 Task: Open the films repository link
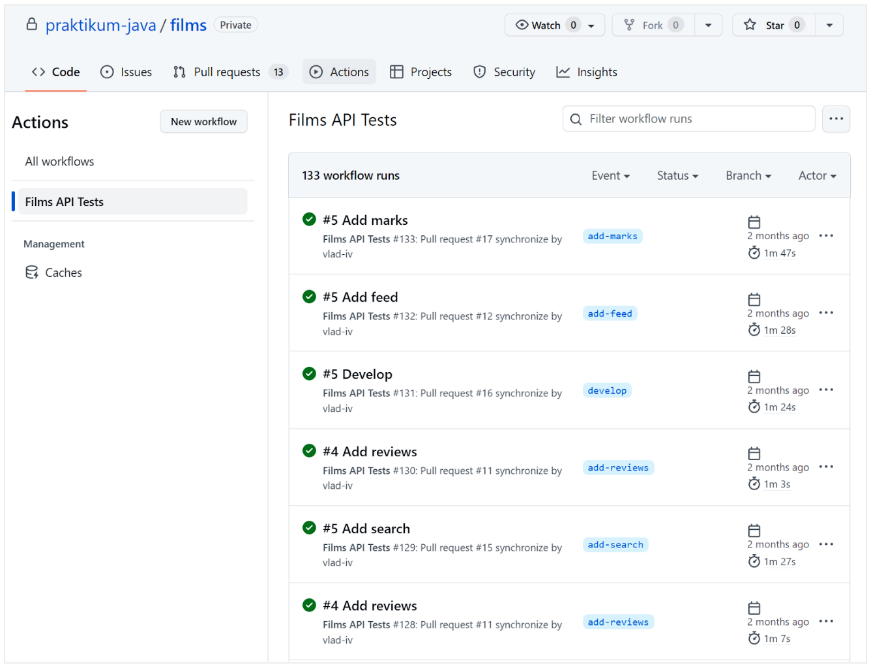click(x=188, y=25)
